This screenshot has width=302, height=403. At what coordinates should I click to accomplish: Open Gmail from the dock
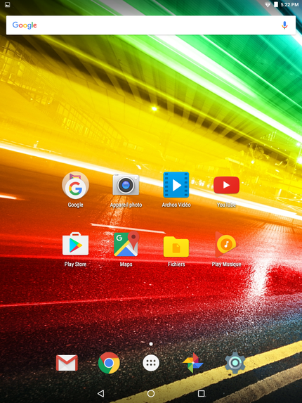tap(67, 363)
